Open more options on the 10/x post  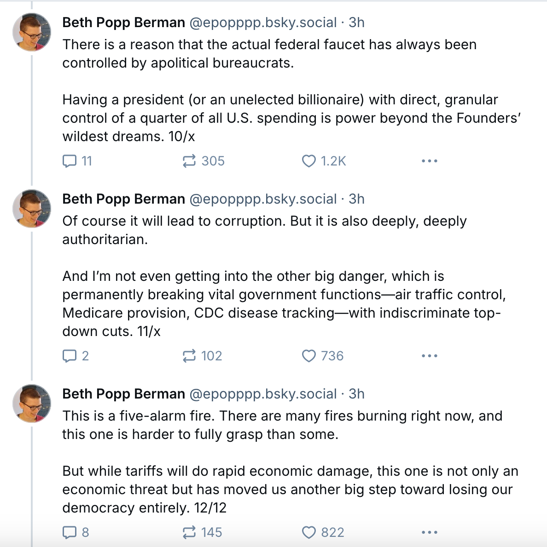[x=429, y=161]
